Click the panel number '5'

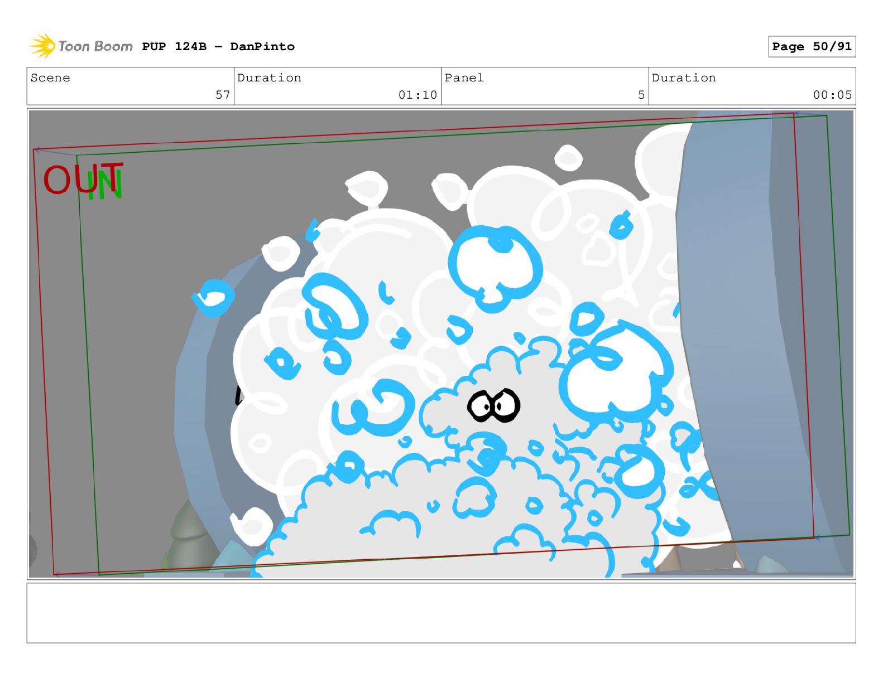point(641,95)
